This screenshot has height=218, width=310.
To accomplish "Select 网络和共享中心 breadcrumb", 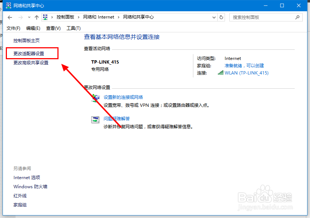I will 138,17.
